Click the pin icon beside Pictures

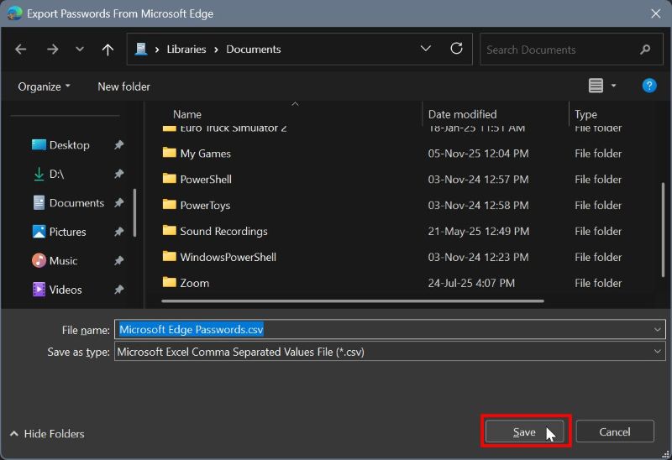pyautogui.click(x=119, y=232)
